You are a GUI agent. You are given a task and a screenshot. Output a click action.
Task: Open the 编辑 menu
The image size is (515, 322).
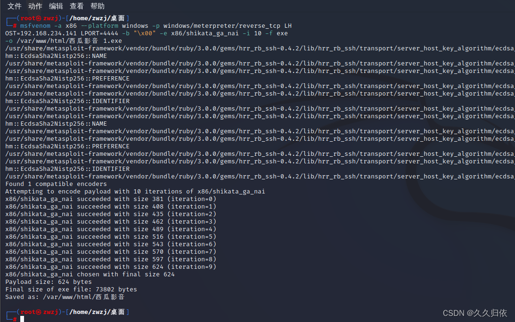coord(56,6)
